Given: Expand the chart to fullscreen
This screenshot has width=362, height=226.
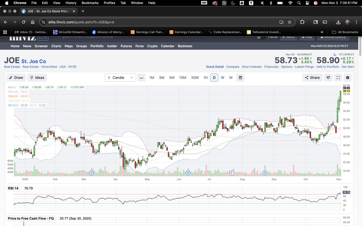Looking at the screenshot, I should [x=338, y=77].
